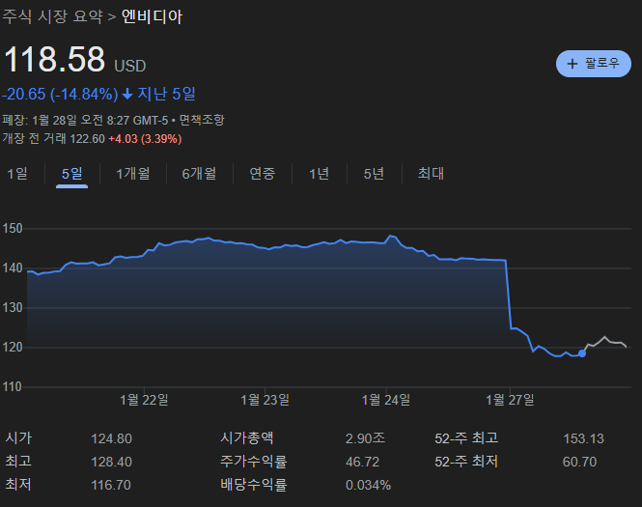642x507 pixels.
Task: Click the 최고 value 128.40
Action: click(x=111, y=462)
